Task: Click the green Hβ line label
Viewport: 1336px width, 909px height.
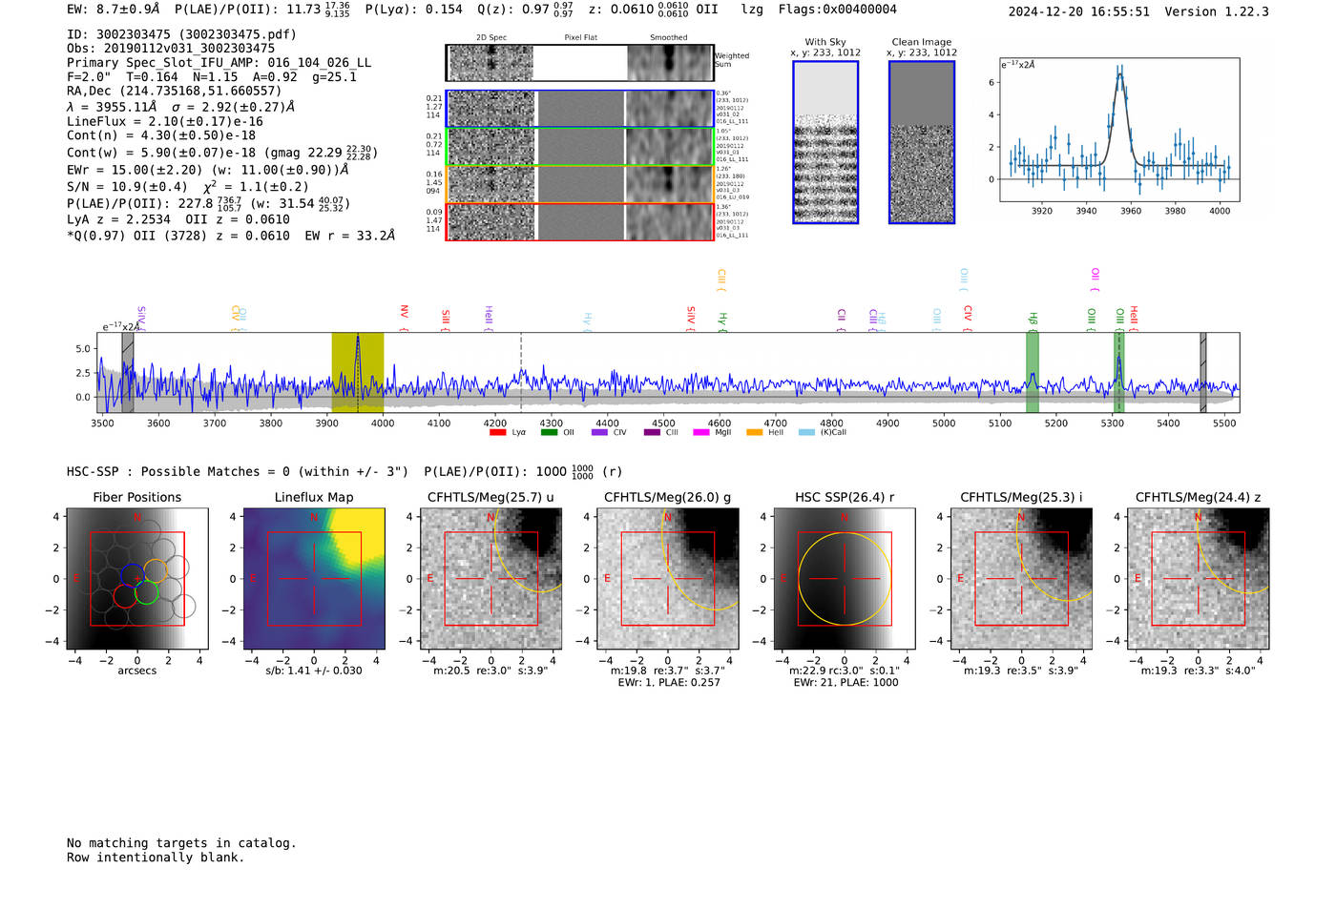Action: pos(1033,319)
